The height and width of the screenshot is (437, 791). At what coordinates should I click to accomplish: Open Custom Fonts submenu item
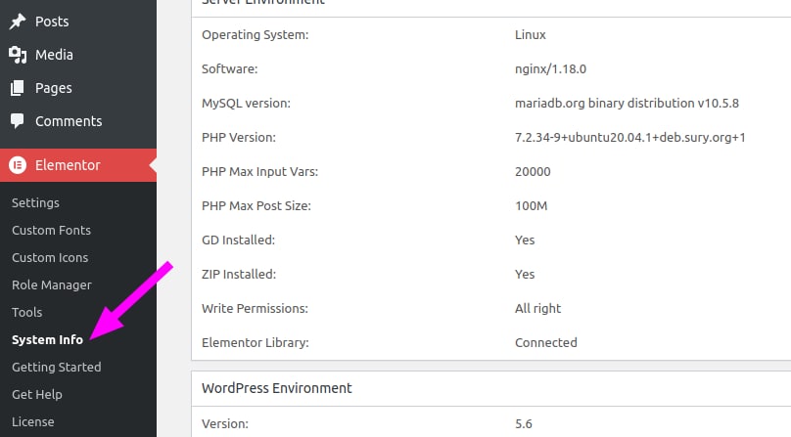coord(52,230)
